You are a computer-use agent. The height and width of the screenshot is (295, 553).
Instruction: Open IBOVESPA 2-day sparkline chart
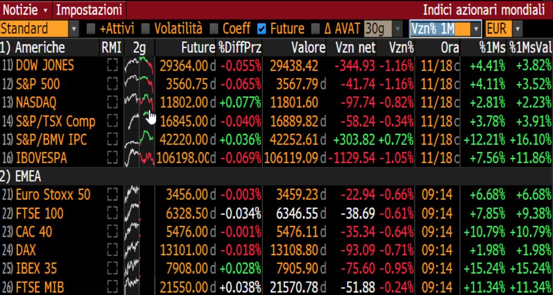click(x=139, y=158)
